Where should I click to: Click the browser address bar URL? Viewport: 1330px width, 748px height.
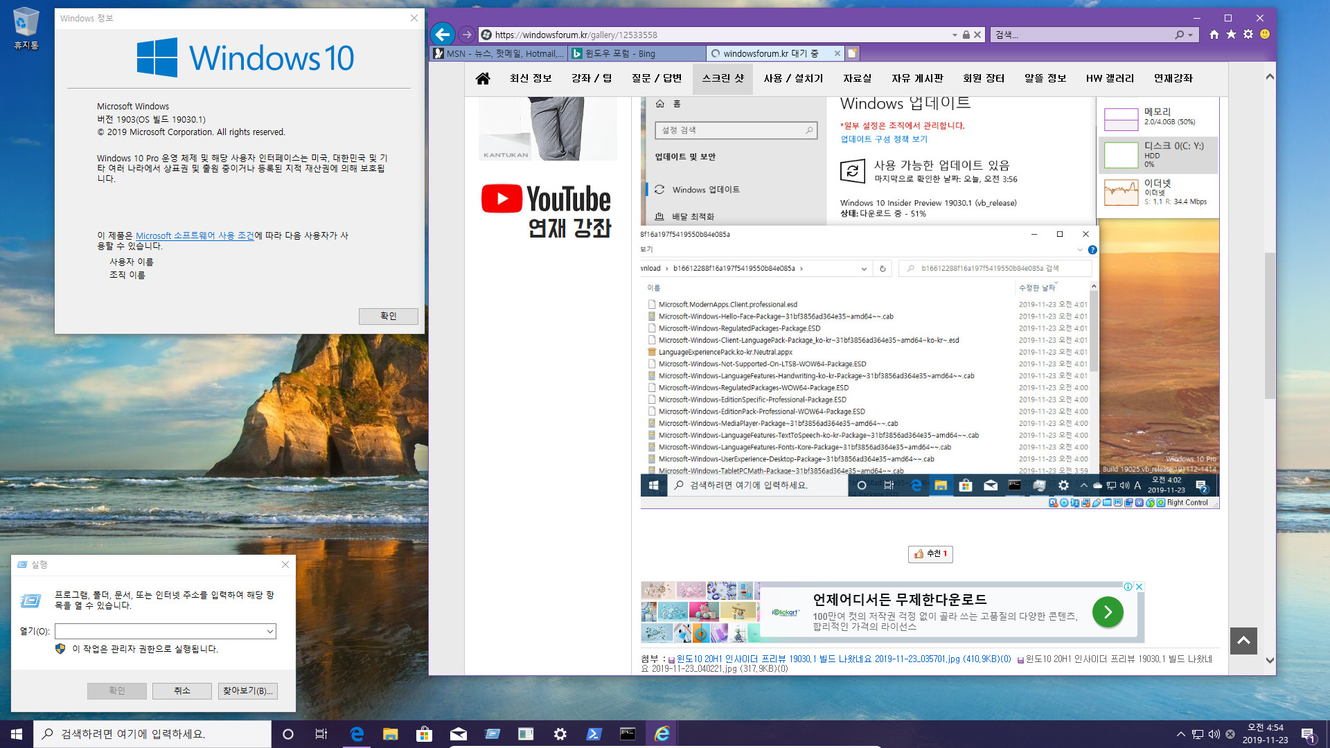pos(576,35)
